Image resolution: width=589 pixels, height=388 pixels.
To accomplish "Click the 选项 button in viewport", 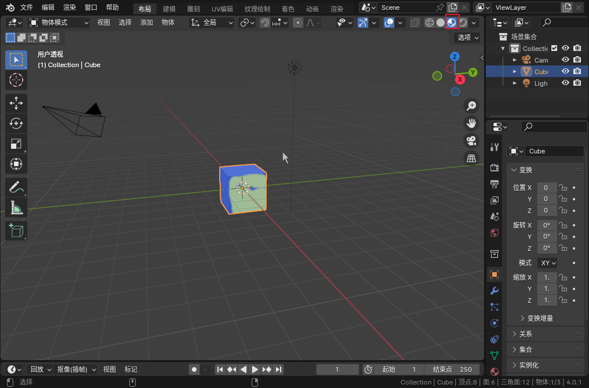I will point(468,38).
